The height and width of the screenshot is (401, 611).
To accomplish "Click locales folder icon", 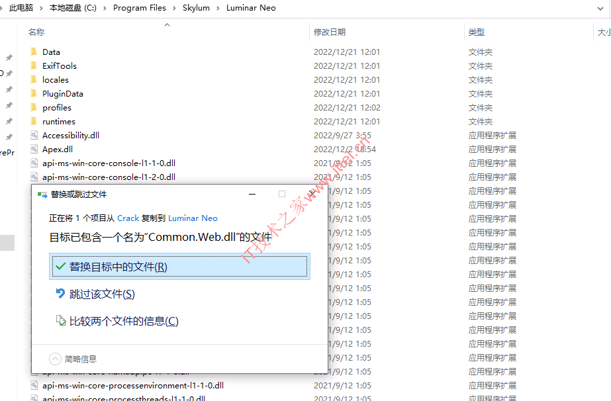I will pos(34,79).
